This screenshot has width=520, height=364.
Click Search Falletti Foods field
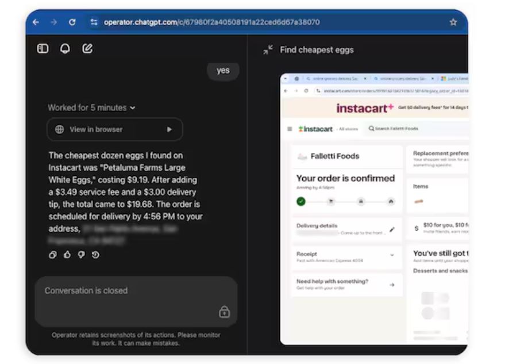coord(417,128)
